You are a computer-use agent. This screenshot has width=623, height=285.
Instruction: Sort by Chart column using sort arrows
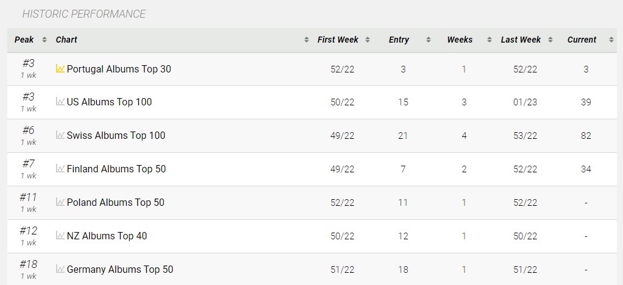[x=307, y=40]
